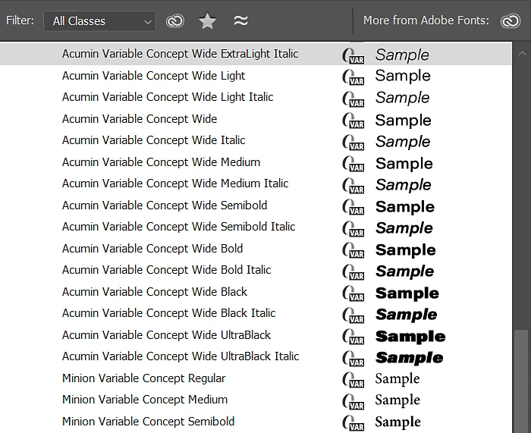
Task: Click the VAR icon on the Minion Medium row
Action: (353, 402)
